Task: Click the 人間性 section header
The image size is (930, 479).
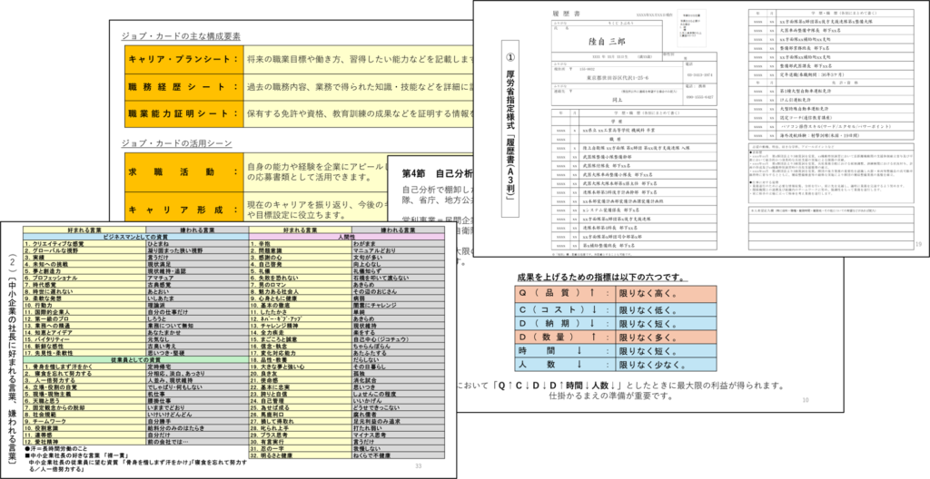Action: (346, 237)
